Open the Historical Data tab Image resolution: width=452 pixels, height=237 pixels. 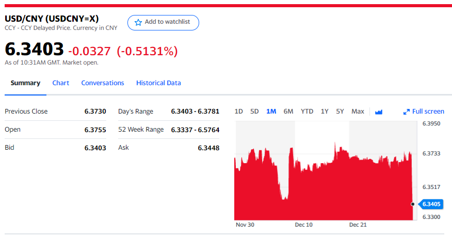tap(158, 83)
